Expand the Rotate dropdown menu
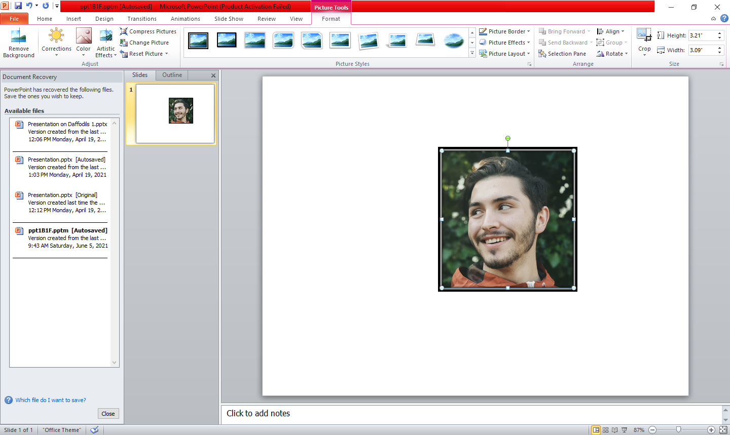This screenshot has width=730, height=435. 612,54
